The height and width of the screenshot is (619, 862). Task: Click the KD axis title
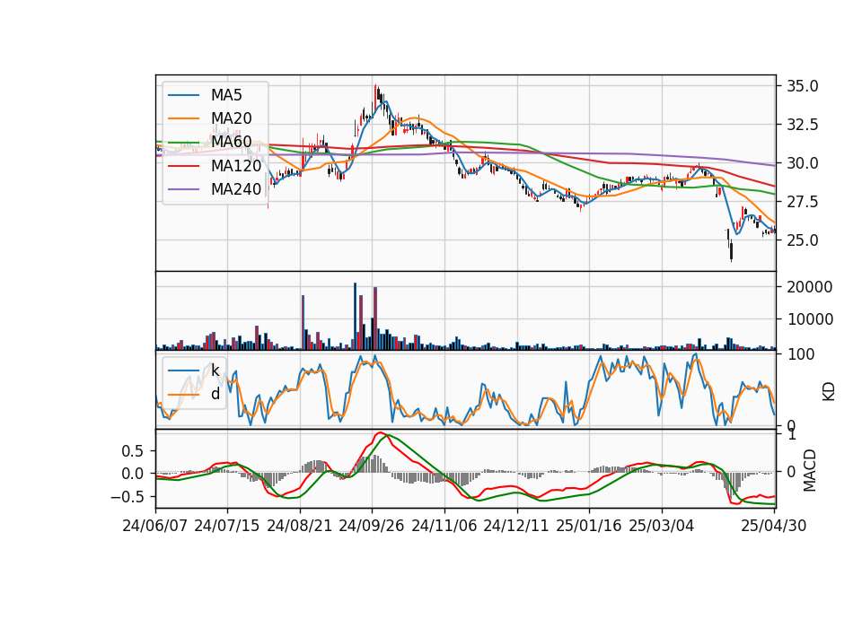pos(829,391)
